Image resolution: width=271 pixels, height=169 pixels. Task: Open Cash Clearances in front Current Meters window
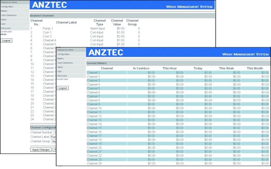click(71, 63)
